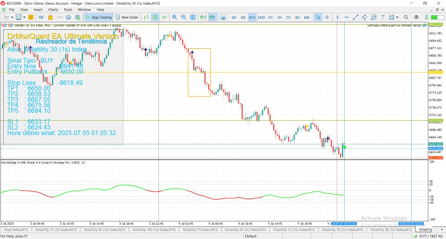446x239 pixels.
Task: Open the shapes objects tool
Action: point(392,17)
